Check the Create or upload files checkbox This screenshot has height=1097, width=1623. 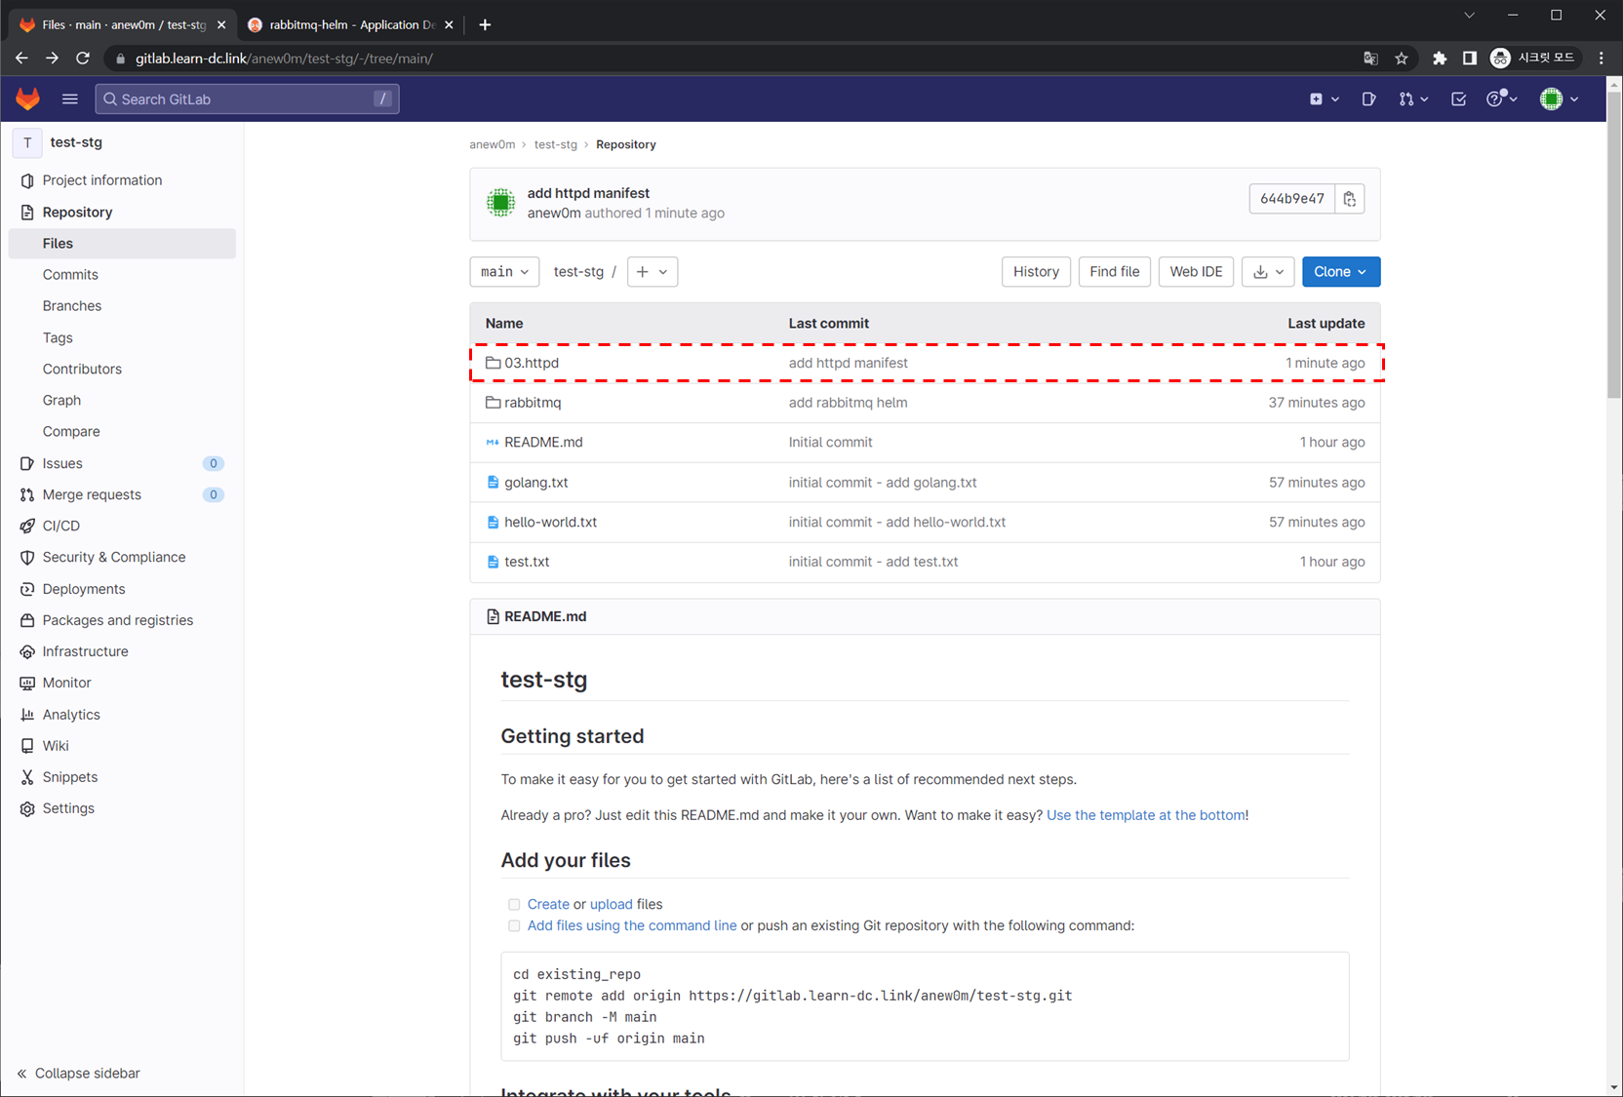514,905
